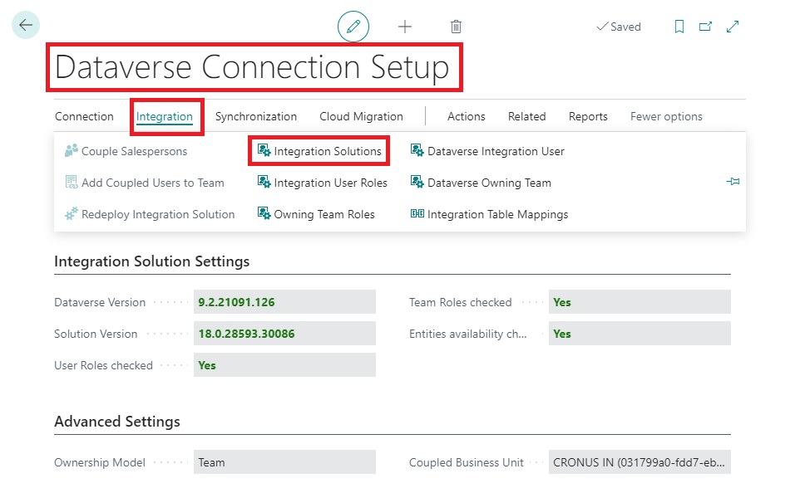Screen dimensions: 800x493
Task: Expand the Related menu
Action: 526,116
